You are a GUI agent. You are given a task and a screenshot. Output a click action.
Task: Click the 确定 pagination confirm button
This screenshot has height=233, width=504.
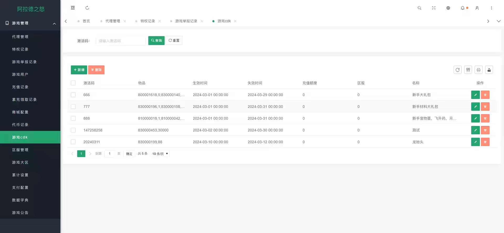point(129,154)
